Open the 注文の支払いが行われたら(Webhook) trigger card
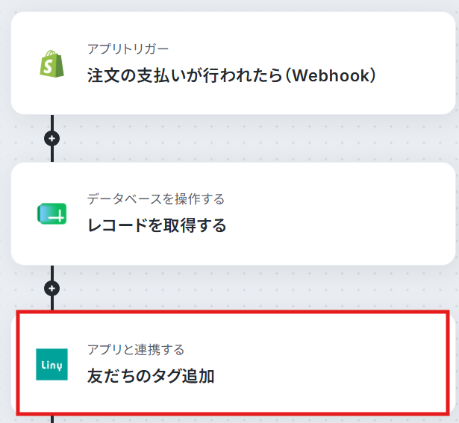Screen dimensions: 459x423 pyautogui.click(x=234, y=63)
